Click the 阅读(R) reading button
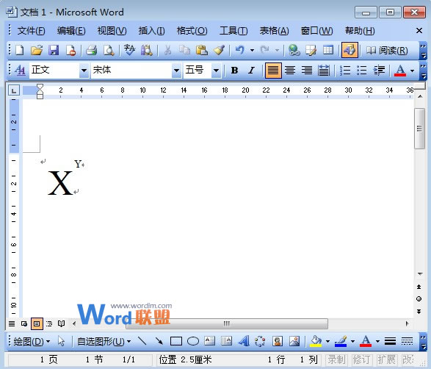This screenshot has width=431, height=369. [387, 51]
